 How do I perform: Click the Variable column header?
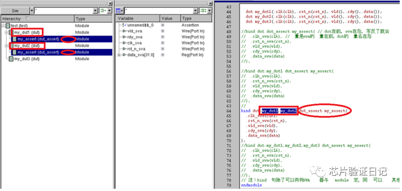point(138,19)
